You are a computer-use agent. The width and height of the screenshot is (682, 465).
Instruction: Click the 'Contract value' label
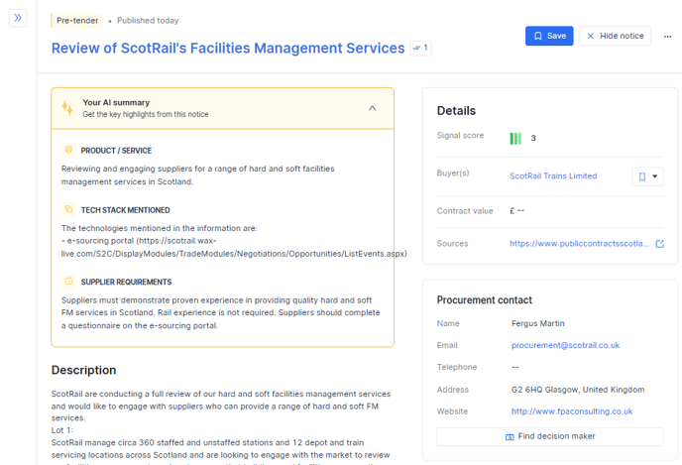[465, 211]
